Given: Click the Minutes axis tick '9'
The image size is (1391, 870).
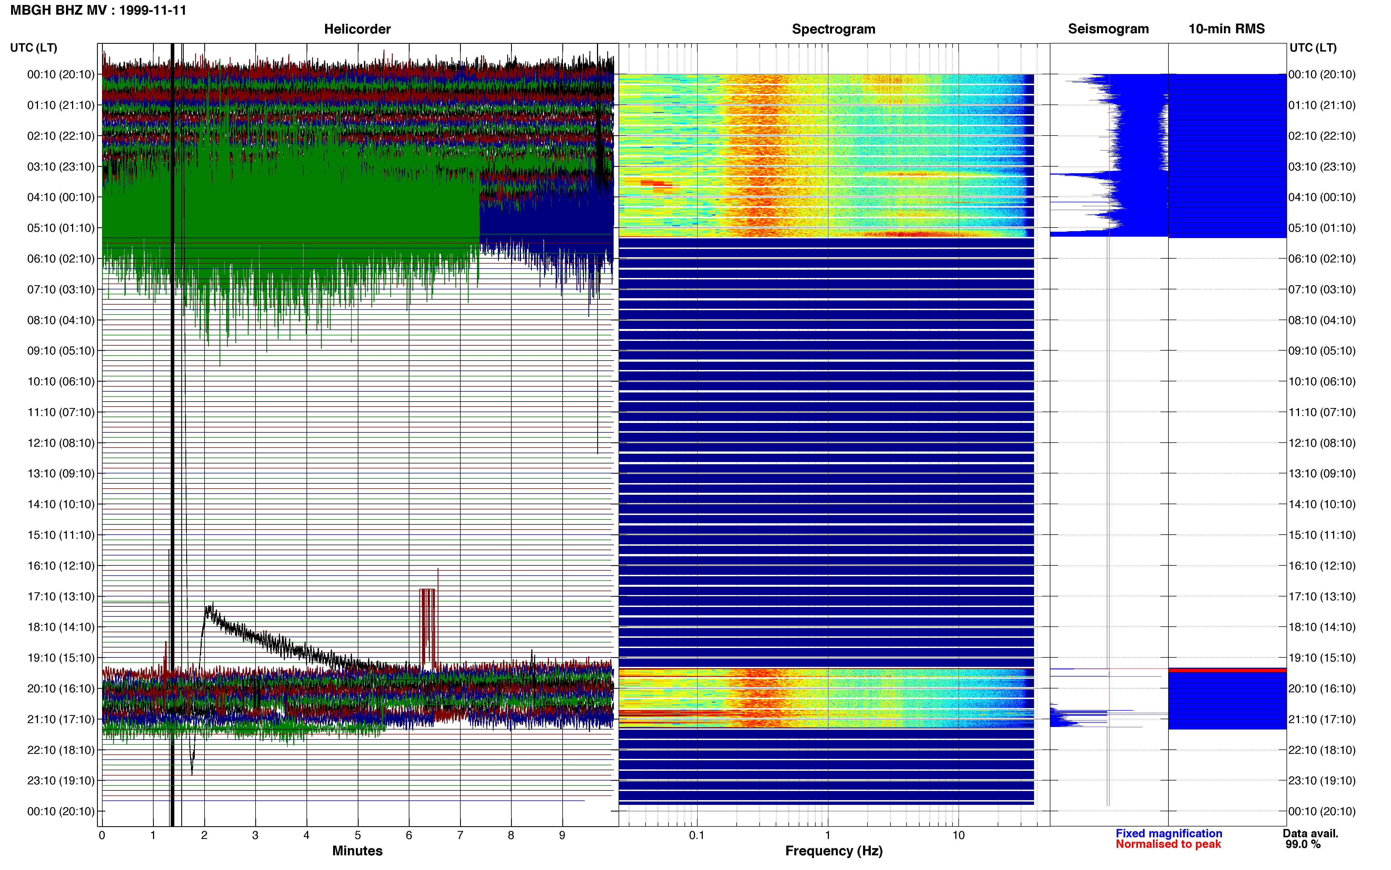Looking at the screenshot, I should (562, 835).
